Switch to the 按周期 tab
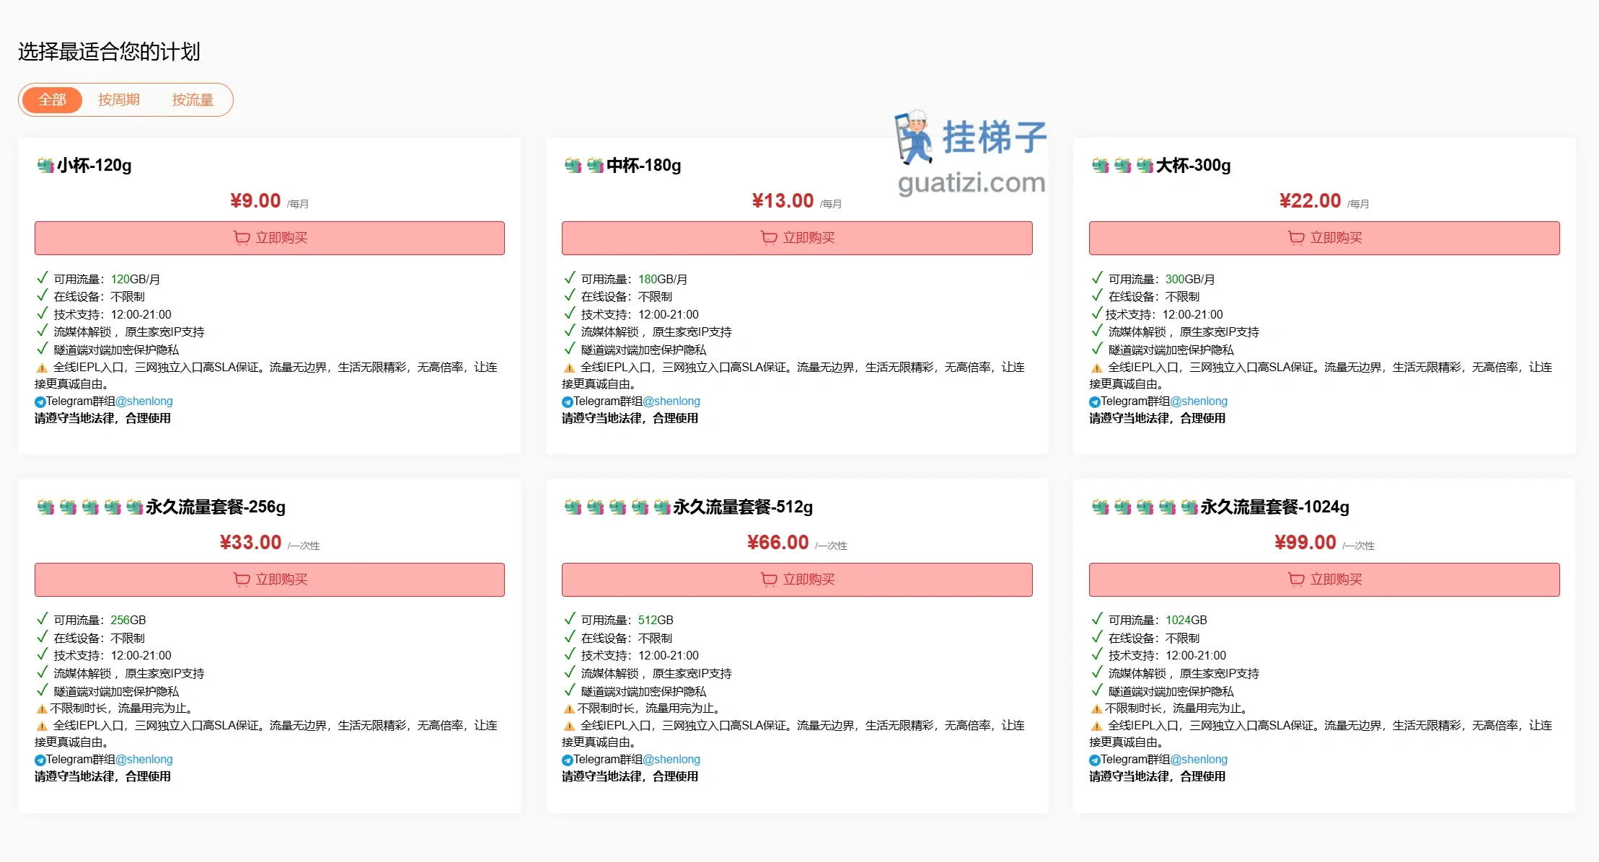 (119, 99)
